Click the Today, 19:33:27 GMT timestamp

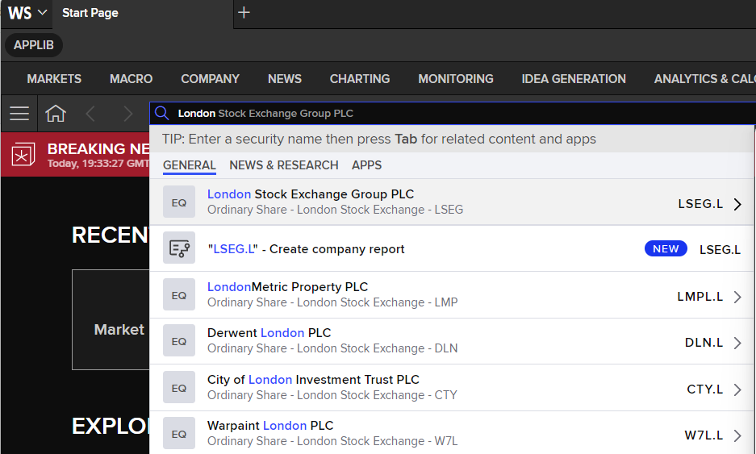[98, 164]
